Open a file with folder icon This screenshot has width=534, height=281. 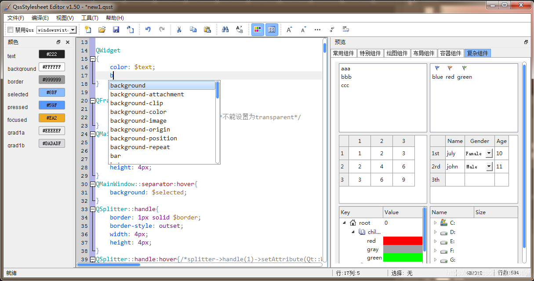pos(102,29)
